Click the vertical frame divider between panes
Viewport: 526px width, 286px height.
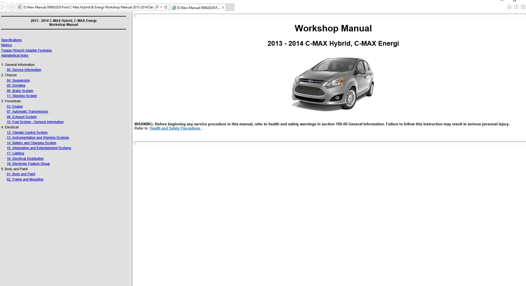(x=132, y=149)
